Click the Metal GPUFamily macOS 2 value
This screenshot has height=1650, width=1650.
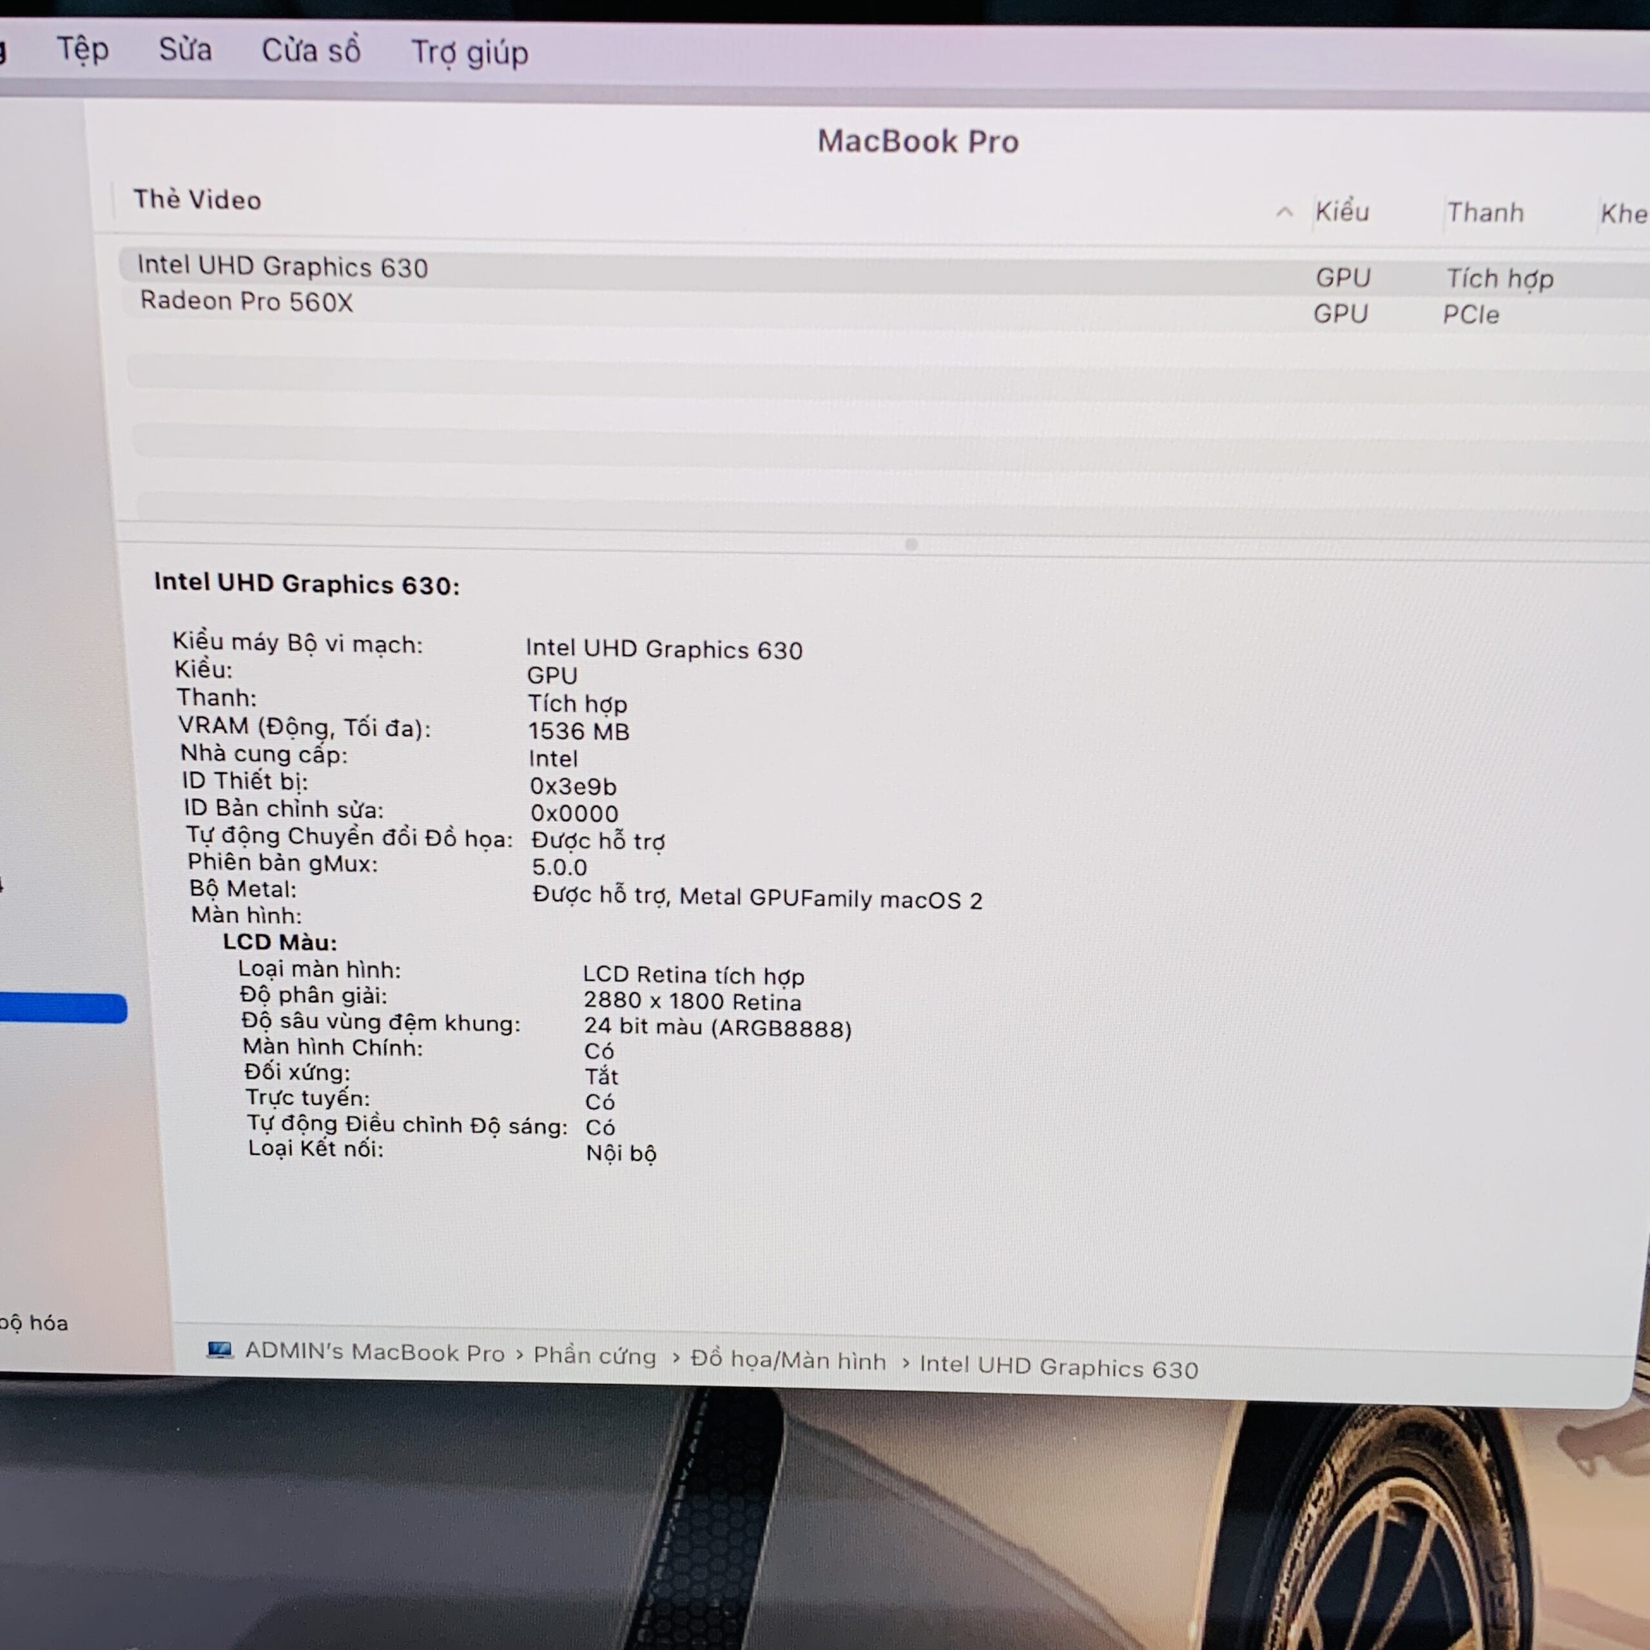[831, 898]
